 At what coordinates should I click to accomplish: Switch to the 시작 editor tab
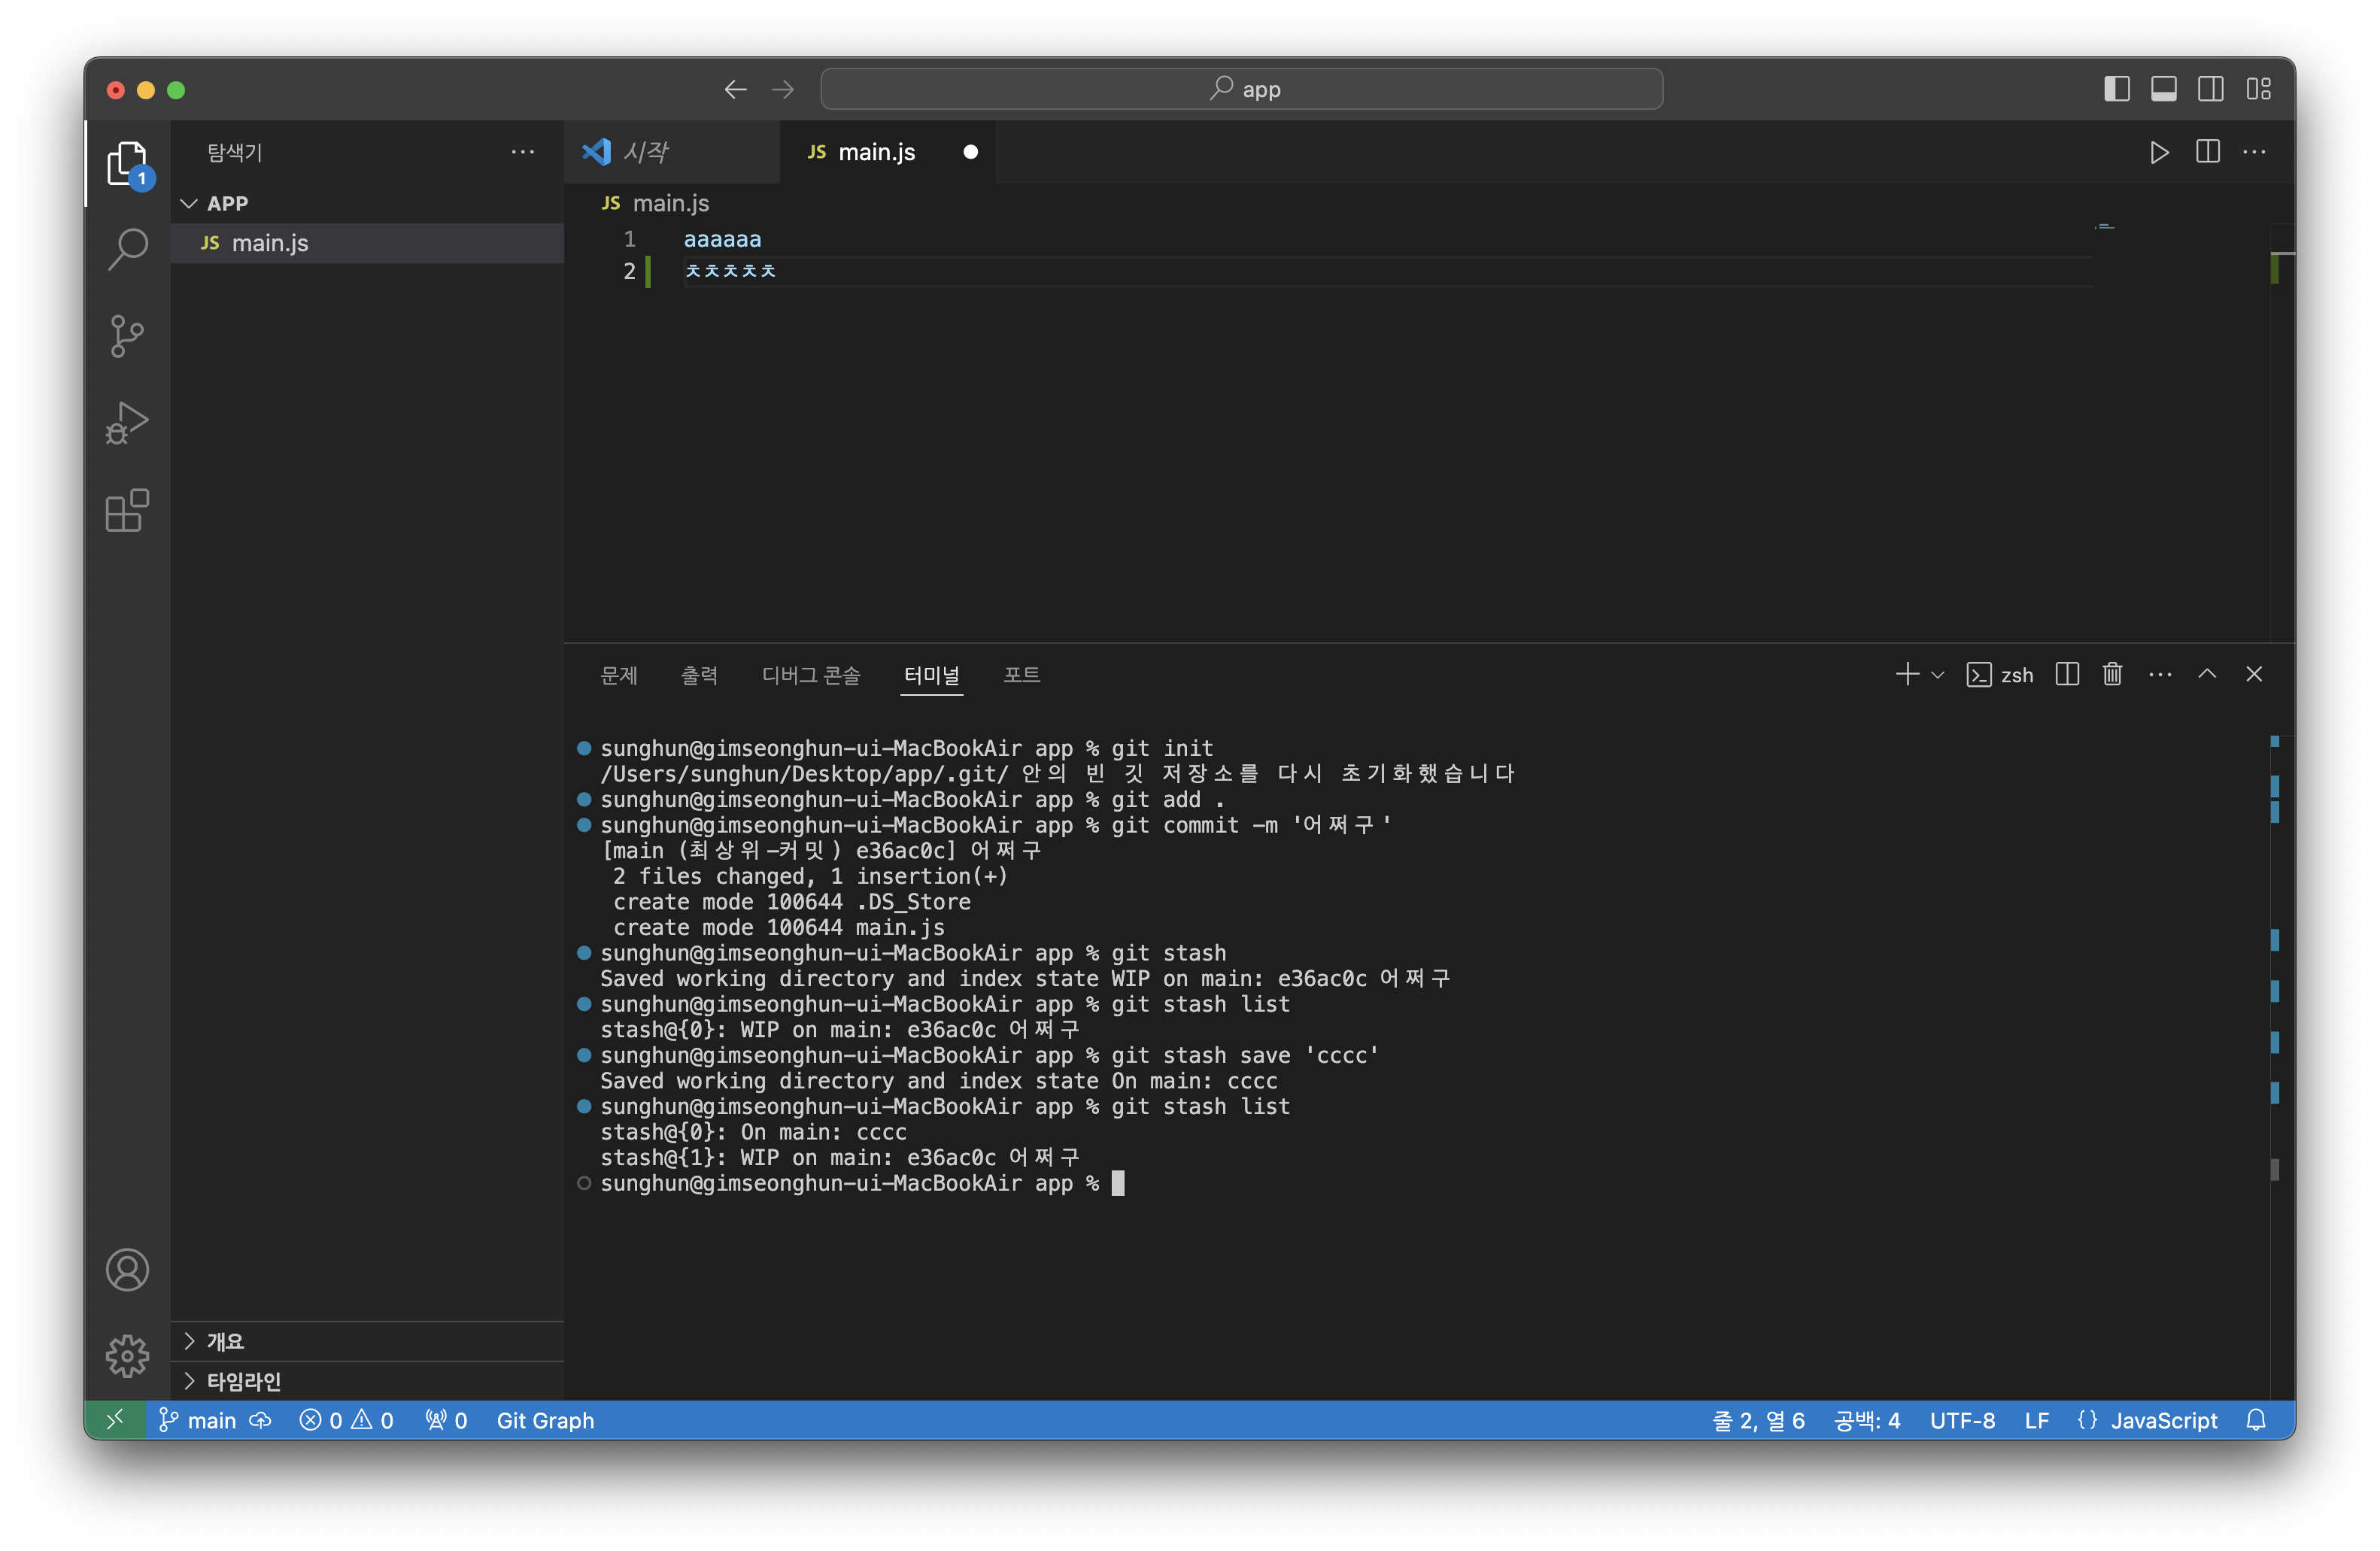coord(646,152)
